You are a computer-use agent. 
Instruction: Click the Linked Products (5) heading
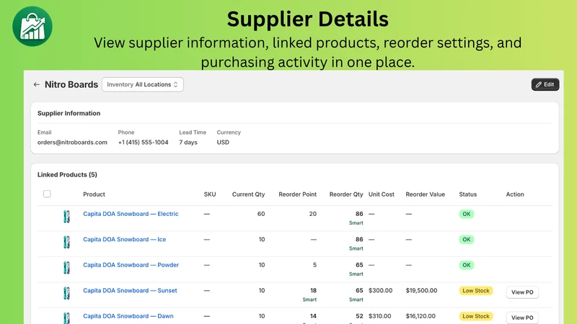[67, 174]
